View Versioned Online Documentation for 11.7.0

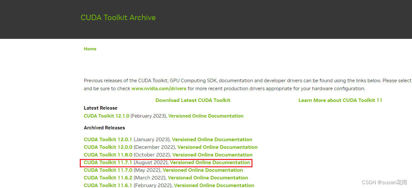(203, 170)
